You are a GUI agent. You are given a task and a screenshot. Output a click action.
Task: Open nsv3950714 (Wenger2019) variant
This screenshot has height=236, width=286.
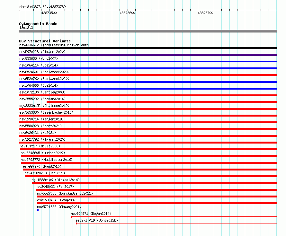pos(41,119)
